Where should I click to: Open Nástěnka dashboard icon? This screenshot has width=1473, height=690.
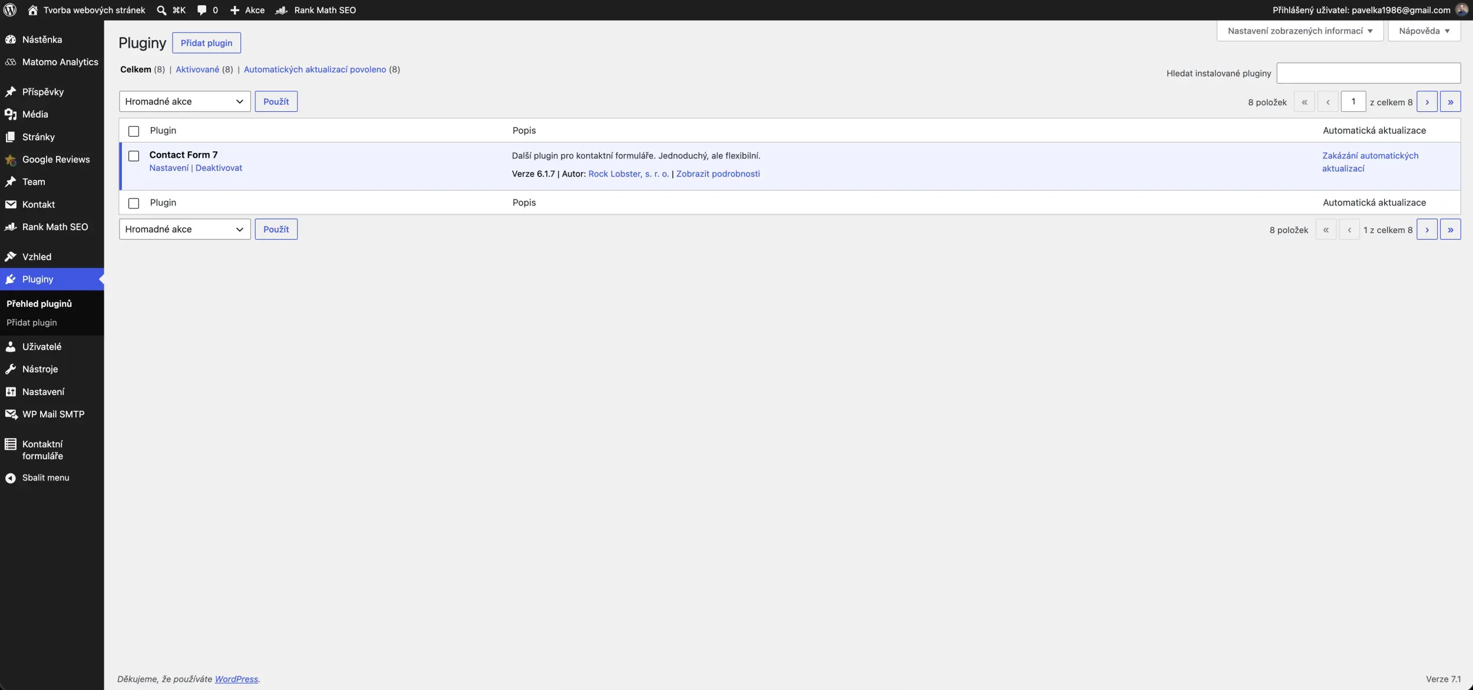click(11, 39)
